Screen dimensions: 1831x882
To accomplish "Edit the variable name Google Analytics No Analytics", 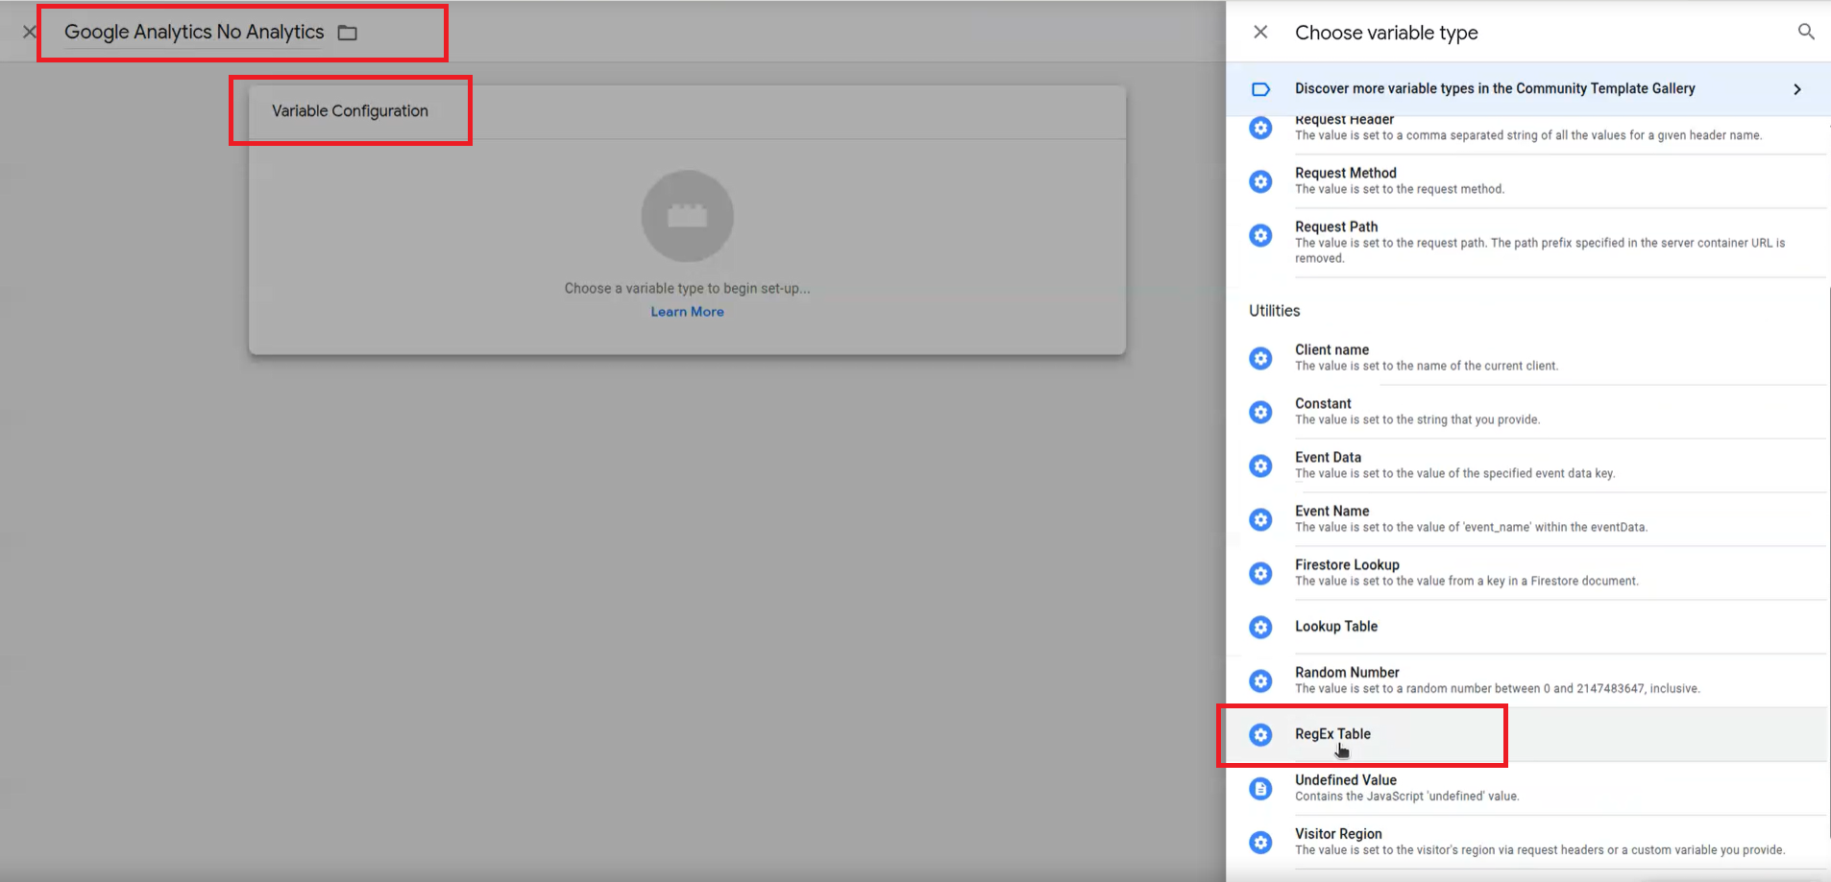I will pos(194,32).
